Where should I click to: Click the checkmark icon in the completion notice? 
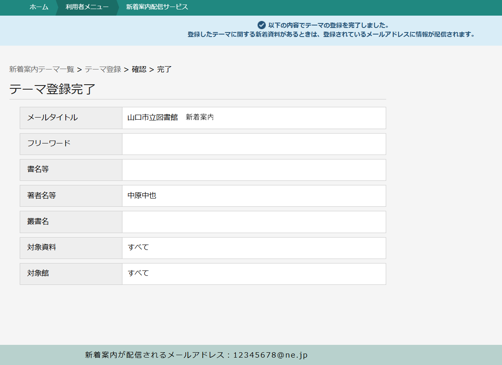coord(262,25)
